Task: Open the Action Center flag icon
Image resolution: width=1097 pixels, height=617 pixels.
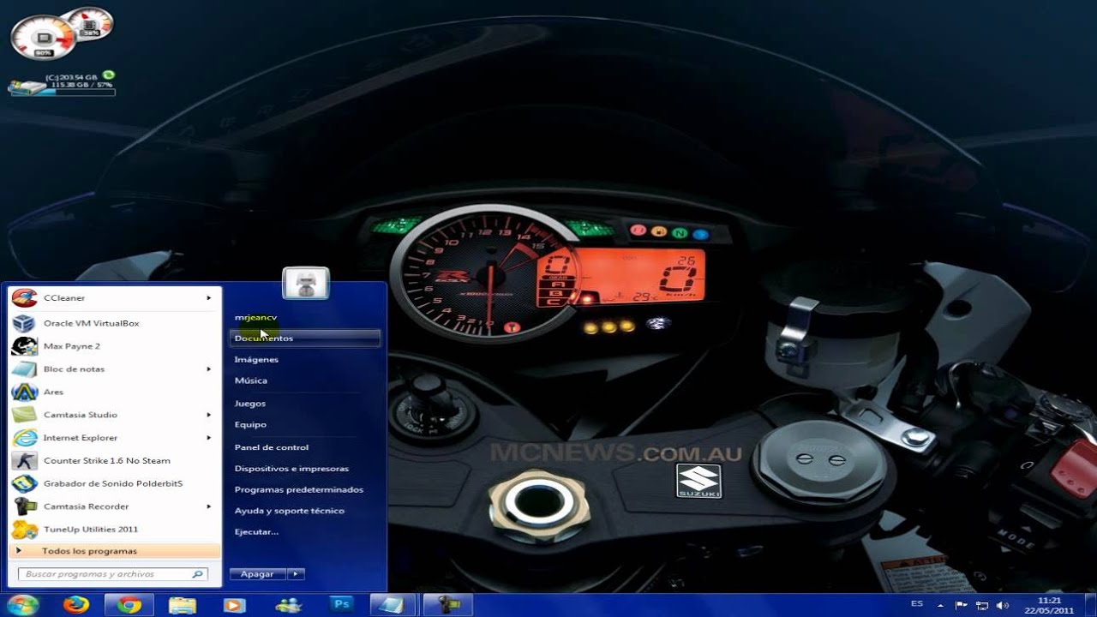Action: 962,605
